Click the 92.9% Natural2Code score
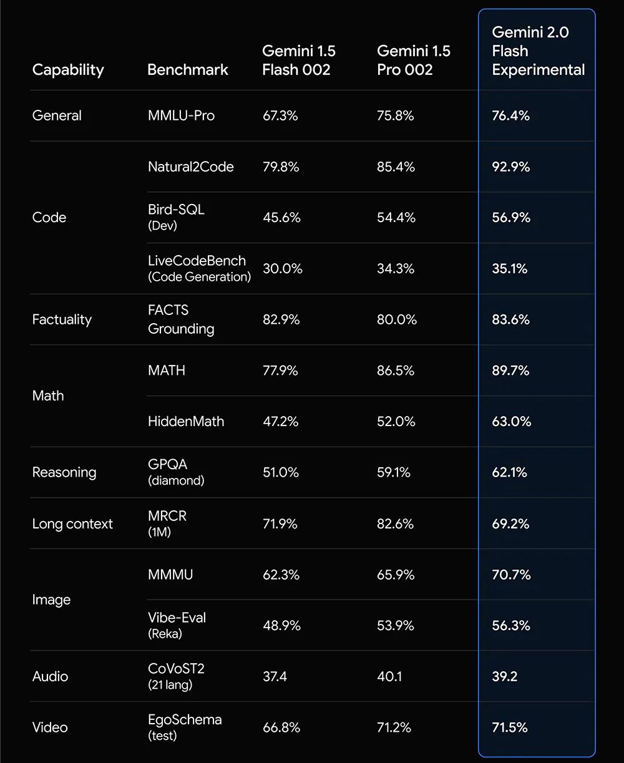This screenshot has width=624, height=763. point(510,167)
